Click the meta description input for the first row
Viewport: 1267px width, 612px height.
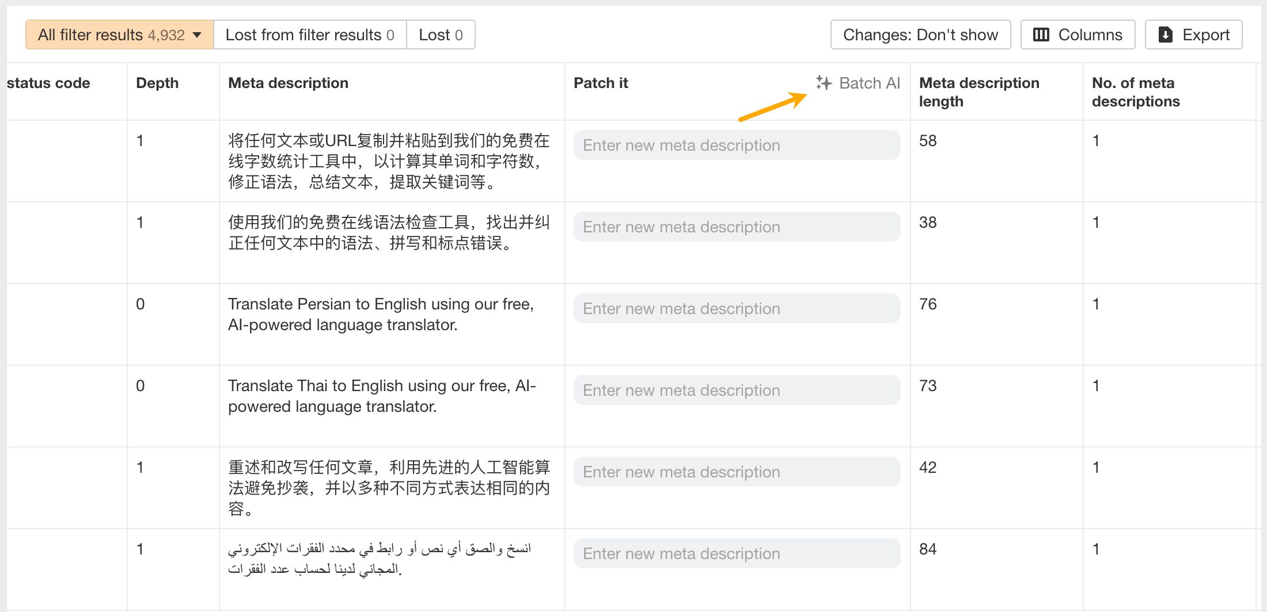point(737,145)
